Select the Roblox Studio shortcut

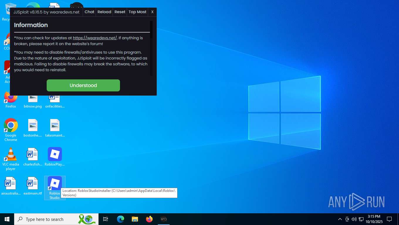coord(55,188)
